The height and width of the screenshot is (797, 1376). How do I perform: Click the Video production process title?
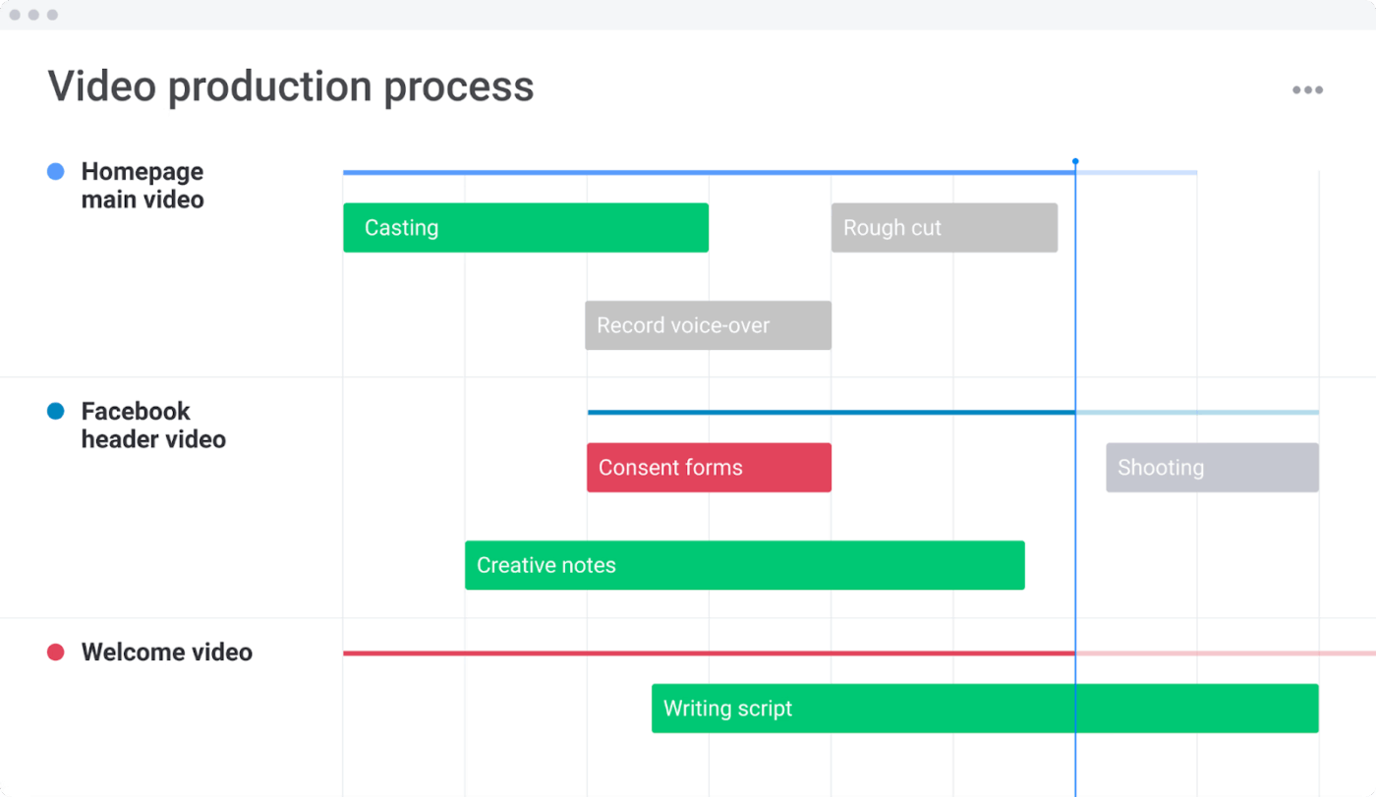point(291,85)
